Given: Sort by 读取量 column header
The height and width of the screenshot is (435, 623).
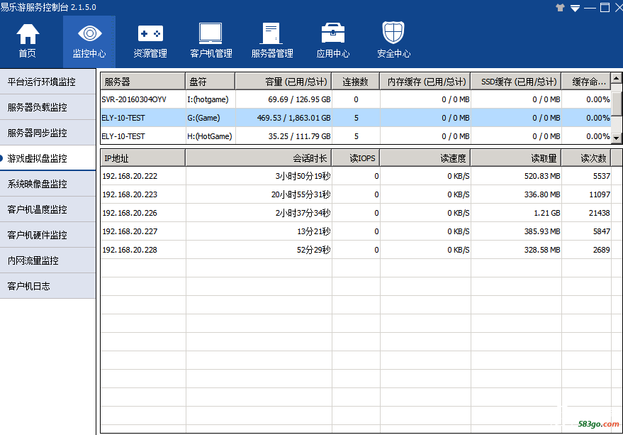Looking at the screenshot, I should point(516,158).
